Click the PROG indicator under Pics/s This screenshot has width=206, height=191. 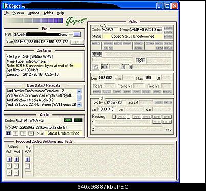tap(97, 92)
